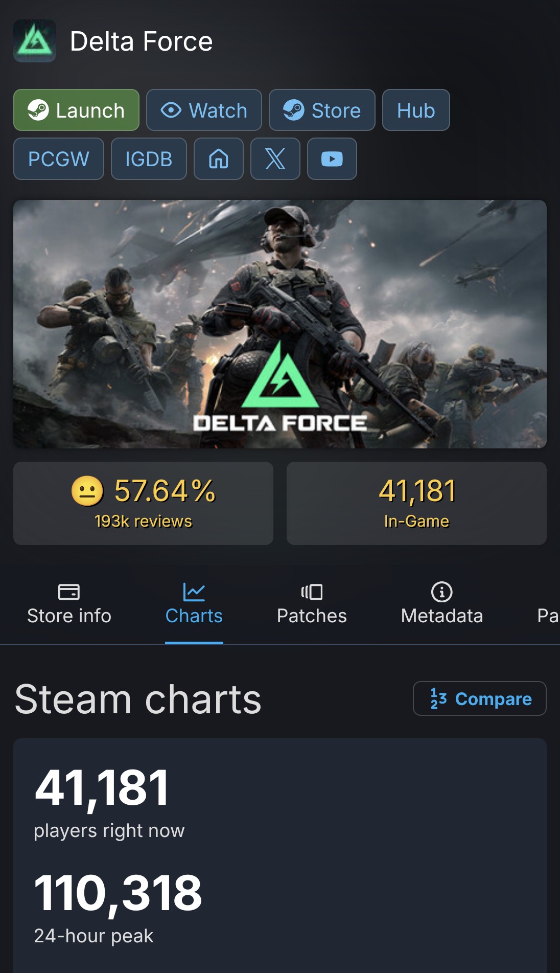The height and width of the screenshot is (973, 560).
Task: Open the X (Twitter) profile icon
Action: 275,159
